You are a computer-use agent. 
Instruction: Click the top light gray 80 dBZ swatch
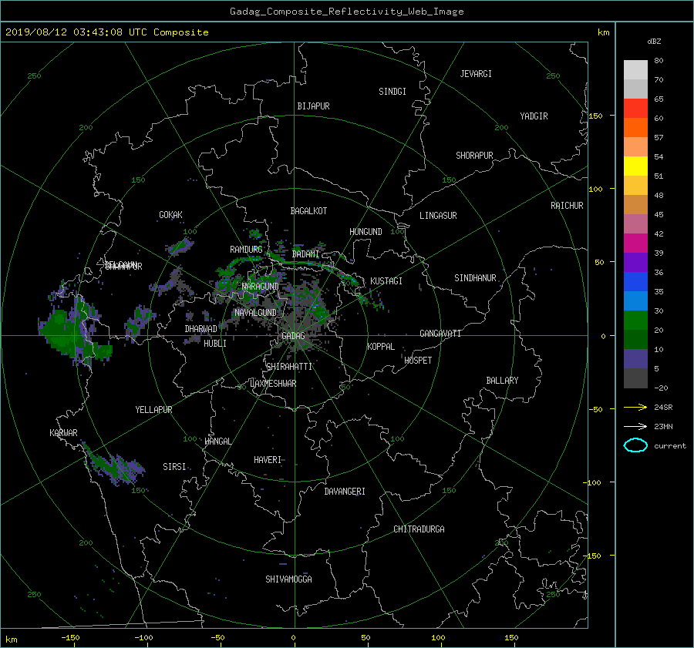click(x=635, y=69)
